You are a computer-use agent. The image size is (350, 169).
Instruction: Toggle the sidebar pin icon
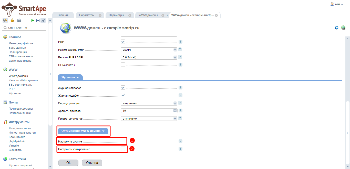(43, 21)
